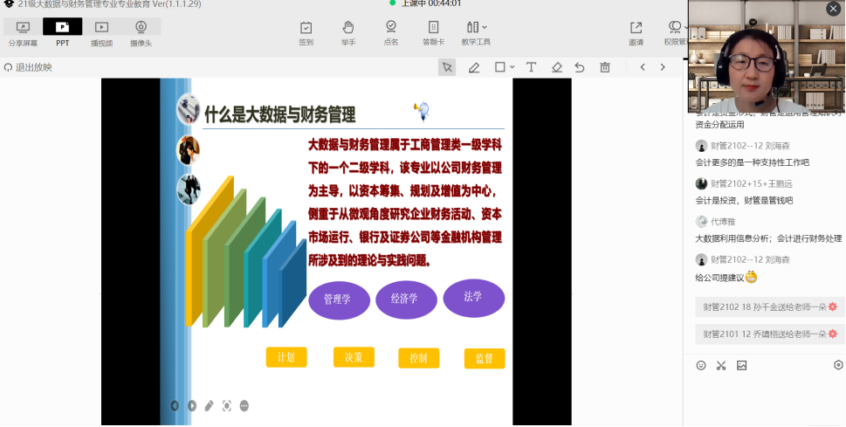Toggle 摄像头 camera mode

click(141, 33)
